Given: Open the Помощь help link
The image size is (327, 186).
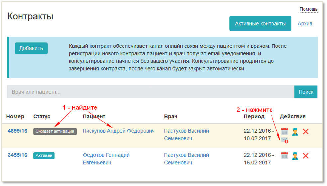Looking at the screenshot, I should pos(308,9).
